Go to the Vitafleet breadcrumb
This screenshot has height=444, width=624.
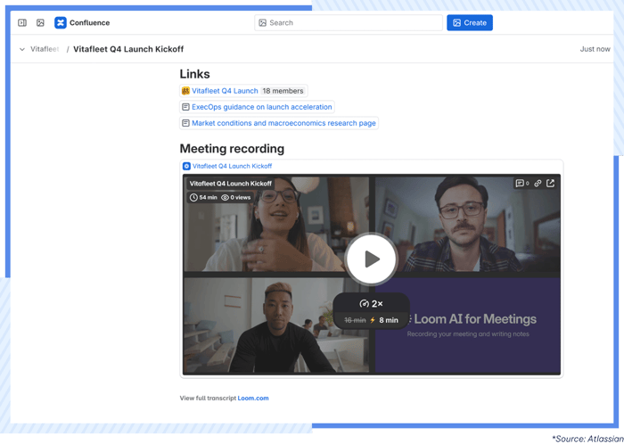click(45, 49)
